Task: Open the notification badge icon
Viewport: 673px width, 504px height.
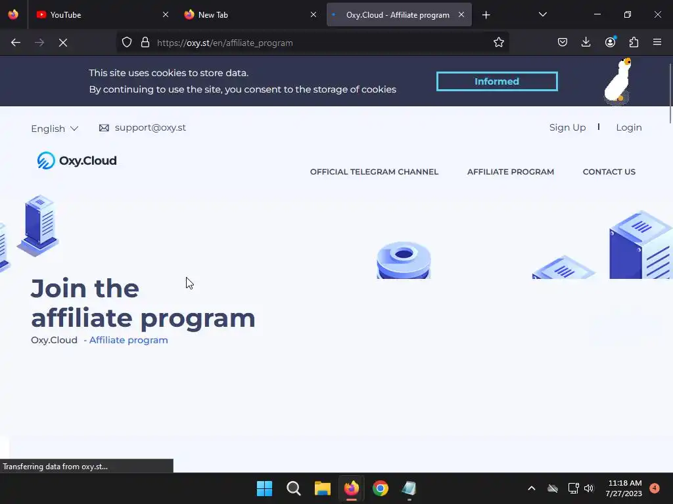Action: (x=655, y=488)
